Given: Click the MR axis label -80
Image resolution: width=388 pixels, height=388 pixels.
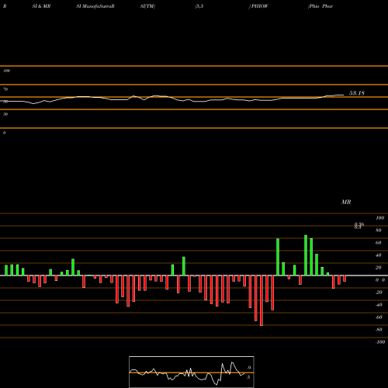Looking at the screenshot, I should coord(379,330).
